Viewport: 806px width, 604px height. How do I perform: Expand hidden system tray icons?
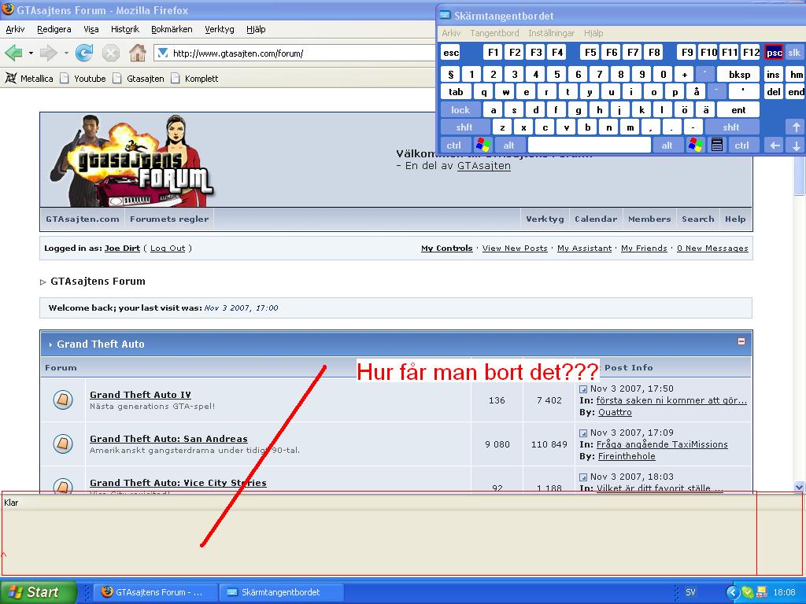pos(733,592)
